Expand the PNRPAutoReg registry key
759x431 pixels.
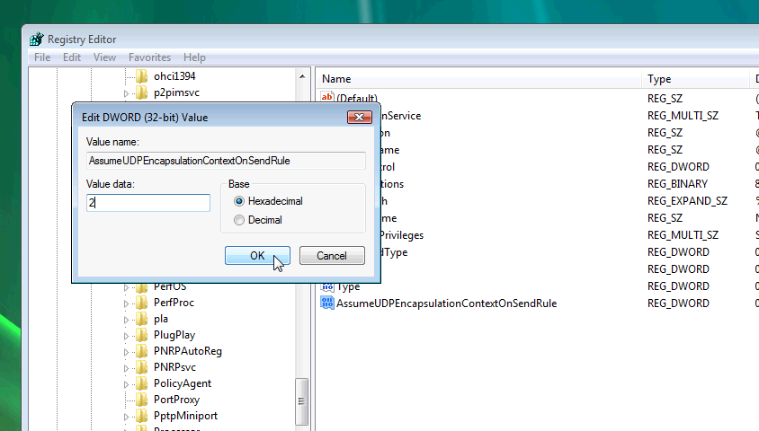127,351
